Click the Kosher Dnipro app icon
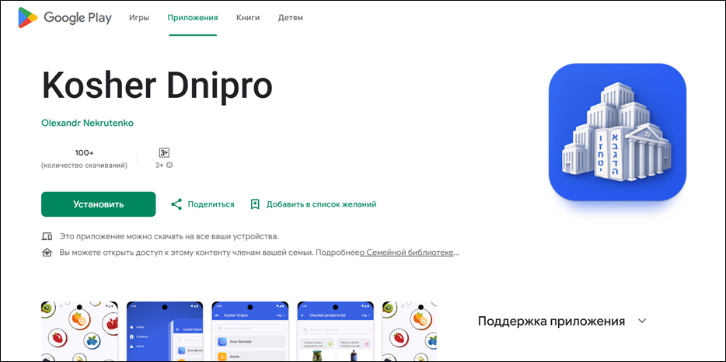This screenshot has width=726, height=362. tap(617, 132)
